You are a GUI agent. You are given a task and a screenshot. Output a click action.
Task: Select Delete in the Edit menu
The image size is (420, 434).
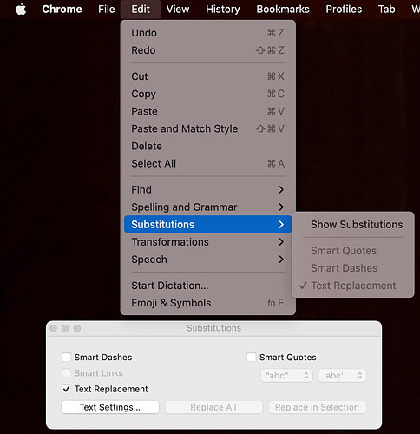(x=207, y=146)
